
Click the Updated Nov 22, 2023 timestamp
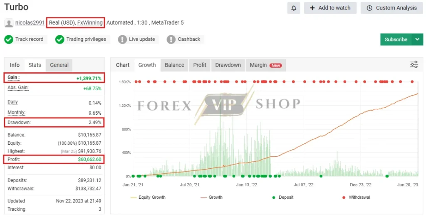click(79, 201)
